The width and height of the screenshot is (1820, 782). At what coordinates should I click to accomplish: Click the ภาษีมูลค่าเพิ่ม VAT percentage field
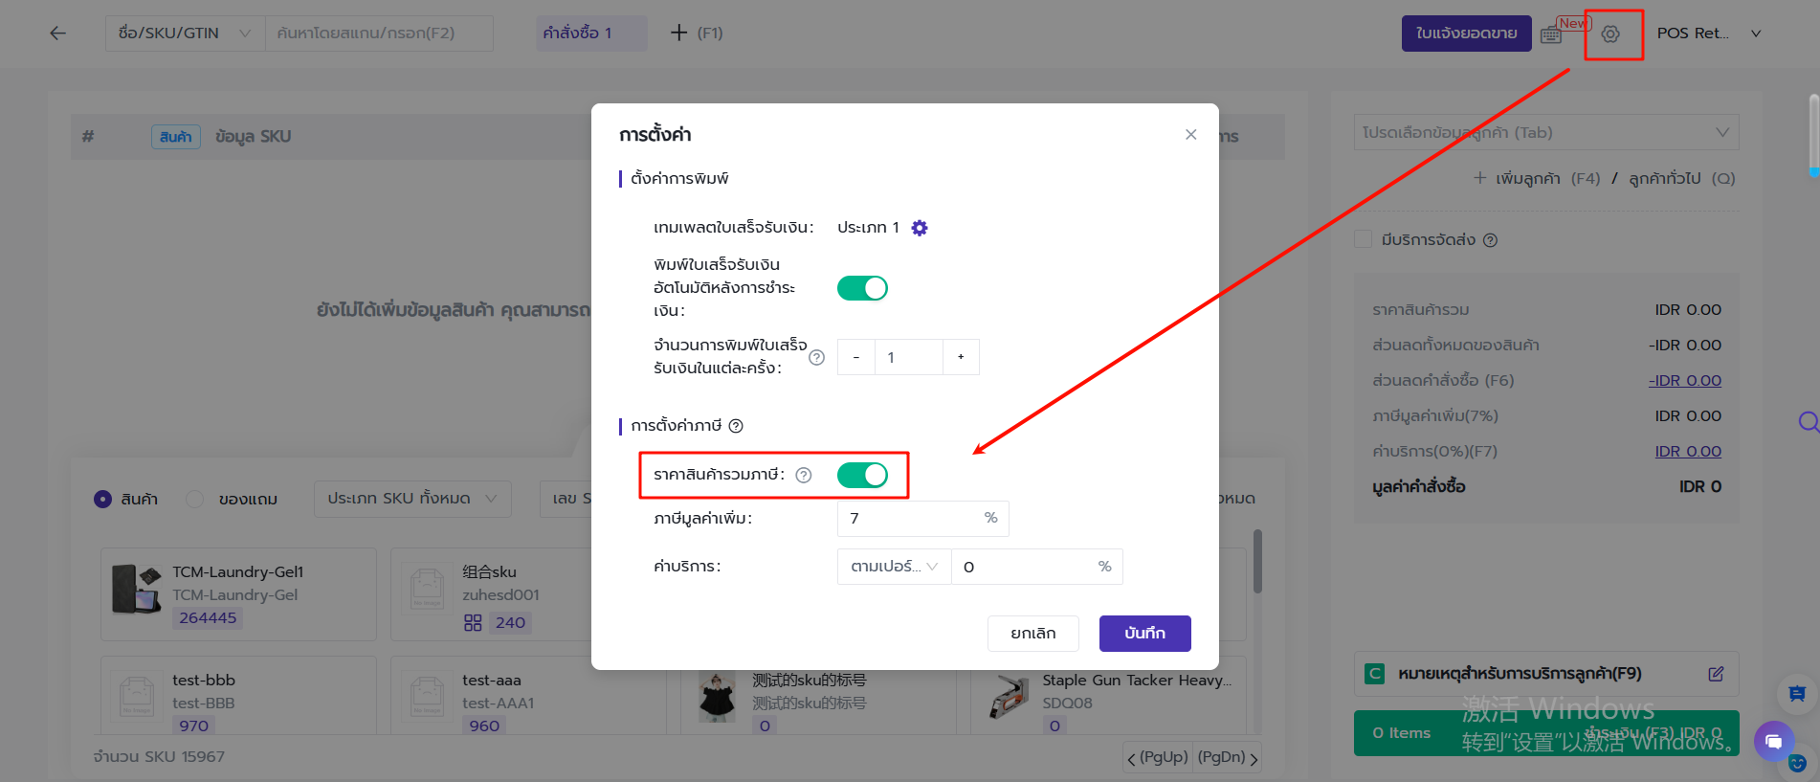click(x=909, y=519)
